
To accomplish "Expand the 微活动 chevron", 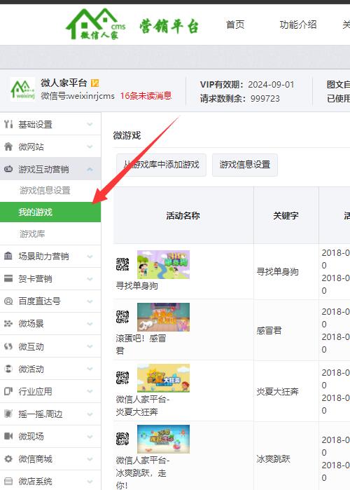I will (x=90, y=369).
